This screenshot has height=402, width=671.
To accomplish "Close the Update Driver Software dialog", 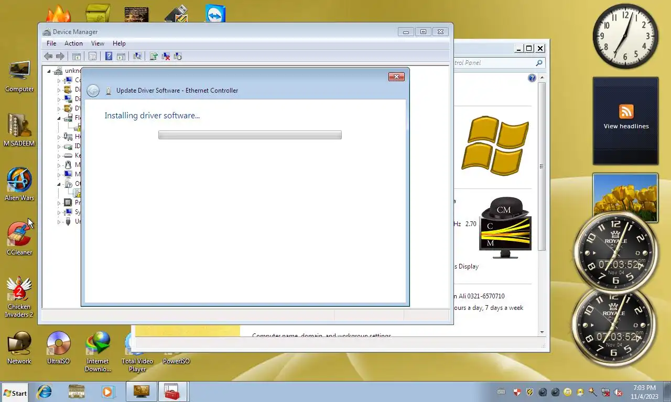I will point(396,77).
